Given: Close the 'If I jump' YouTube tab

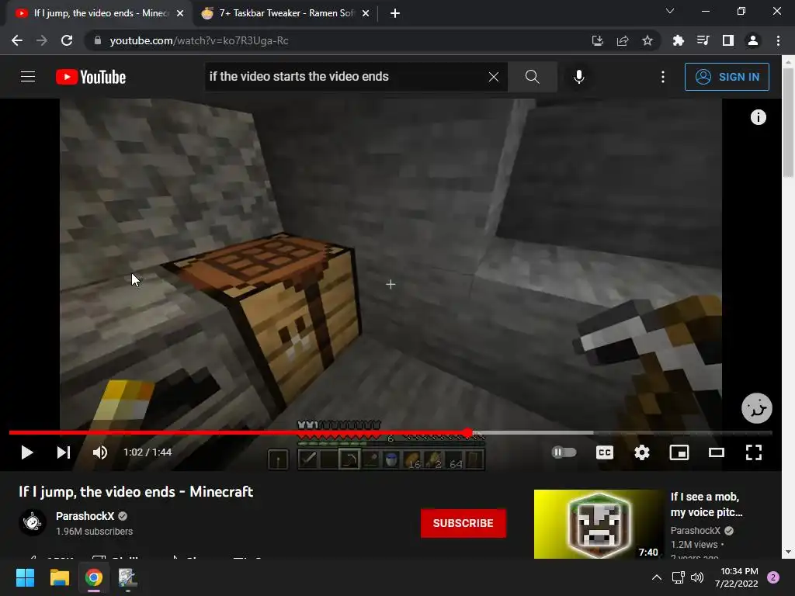Looking at the screenshot, I should [x=180, y=13].
